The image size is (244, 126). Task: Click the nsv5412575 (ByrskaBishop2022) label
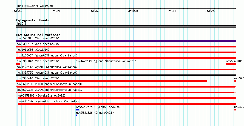(x=100, y=107)
